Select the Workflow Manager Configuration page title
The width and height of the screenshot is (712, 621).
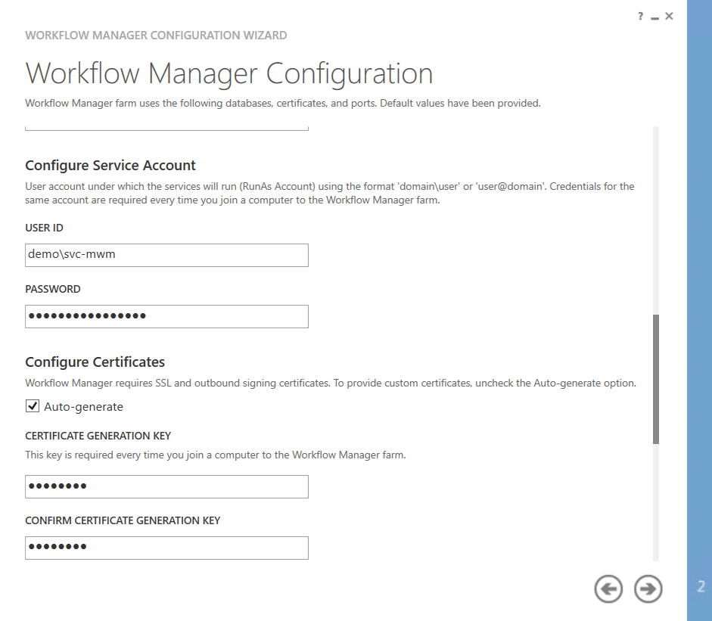(229, 73)
